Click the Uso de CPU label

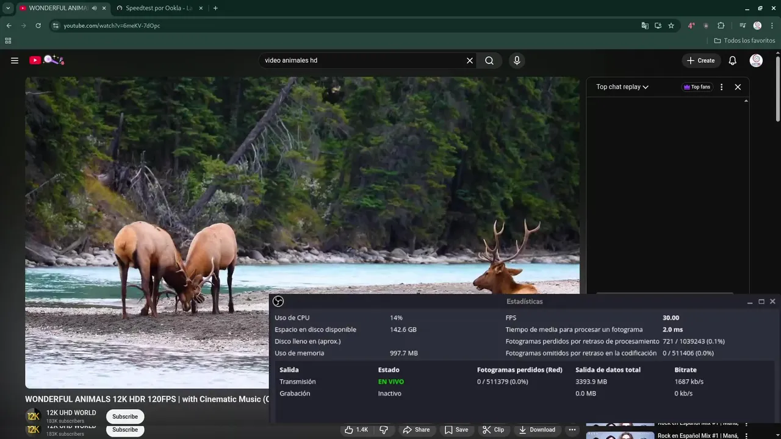point(292,318)
